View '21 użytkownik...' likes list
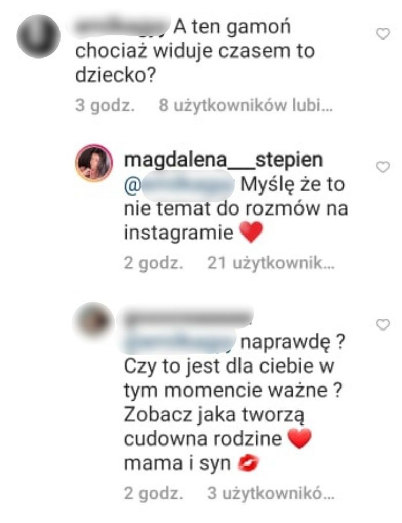402x523 pixels. point(271,263)
